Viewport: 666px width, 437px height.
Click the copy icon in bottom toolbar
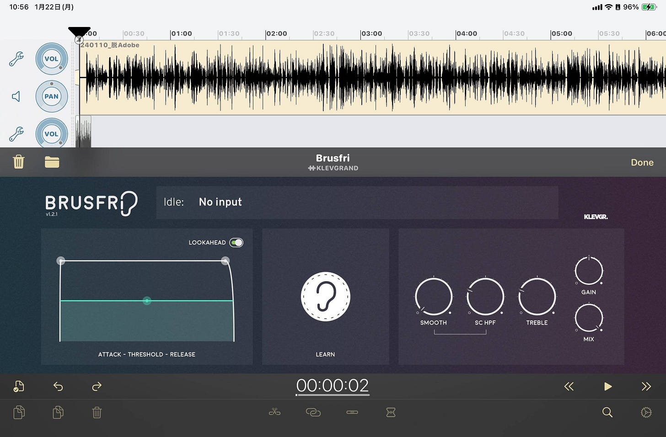(19, 412)
